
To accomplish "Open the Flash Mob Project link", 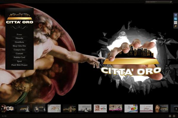I will click(19, 65).
